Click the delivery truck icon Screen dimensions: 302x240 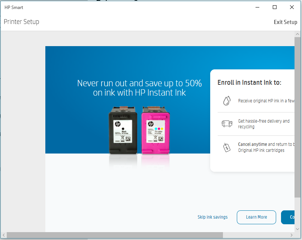pyautogui.click(x=227, y=124)
